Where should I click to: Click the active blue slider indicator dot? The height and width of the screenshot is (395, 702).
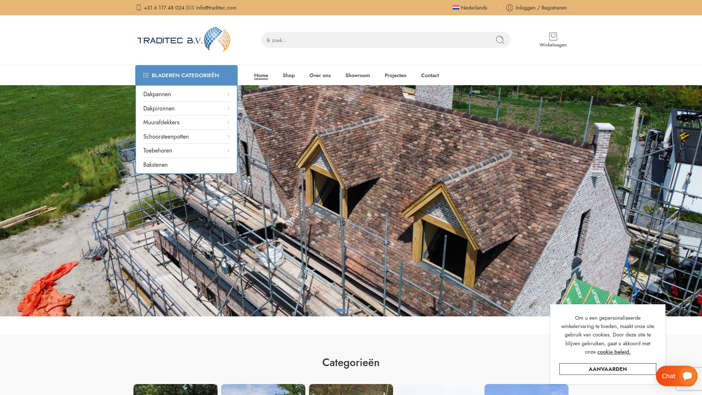pyautogui.click(x=340, y=310)
